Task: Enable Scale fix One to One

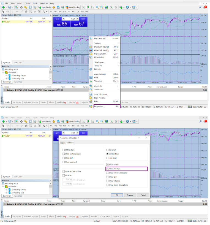Action: point(63,172)
